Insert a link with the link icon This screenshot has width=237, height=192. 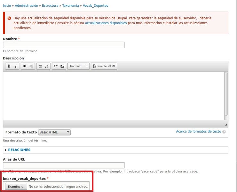(x=24, y=66)
